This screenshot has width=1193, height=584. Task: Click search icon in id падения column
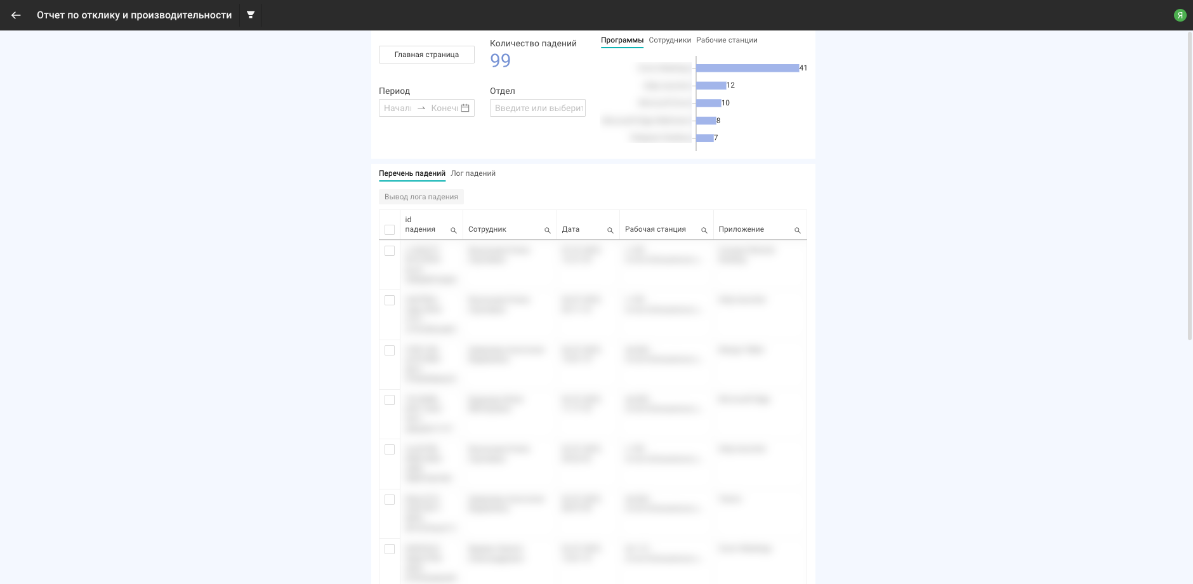tap(453, 230)
